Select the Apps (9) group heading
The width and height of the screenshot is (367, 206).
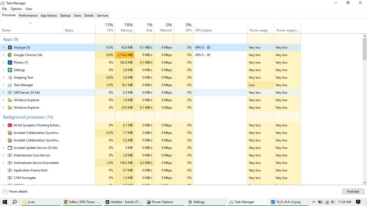pyautogui.click(x=11, y=39)
